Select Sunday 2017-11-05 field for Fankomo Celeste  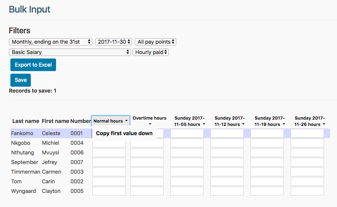click(x=187, y=133)
